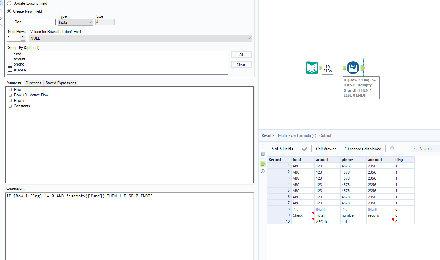Switch to the Saved Expressions tab
This screenshot has height=260, width=440.
[61, 83]
